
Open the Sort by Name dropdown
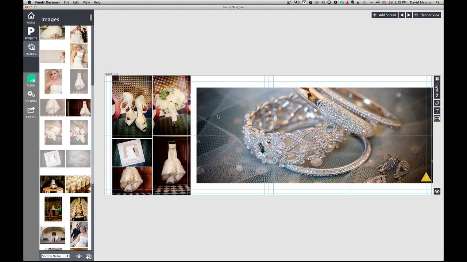[55, 256]
